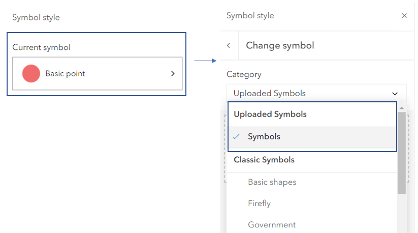The width and height of the screenshot is (418, 233).
Task: Open the Category box showing Uploaded Symbols
Action: 310,93
